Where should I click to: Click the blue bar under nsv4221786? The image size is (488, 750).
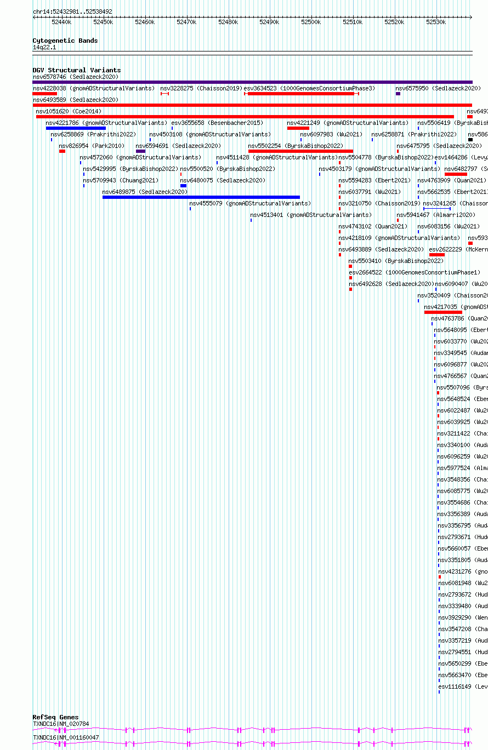[76, 128]
